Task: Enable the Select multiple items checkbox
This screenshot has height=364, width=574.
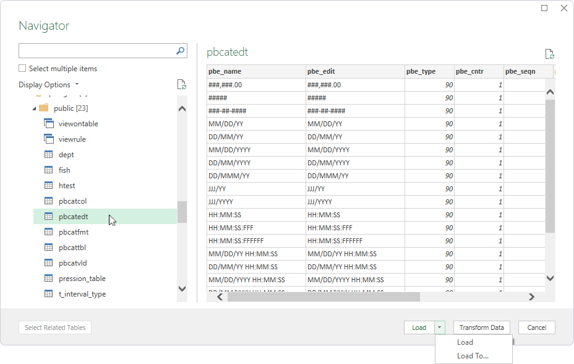Action: tap(22, 67)
